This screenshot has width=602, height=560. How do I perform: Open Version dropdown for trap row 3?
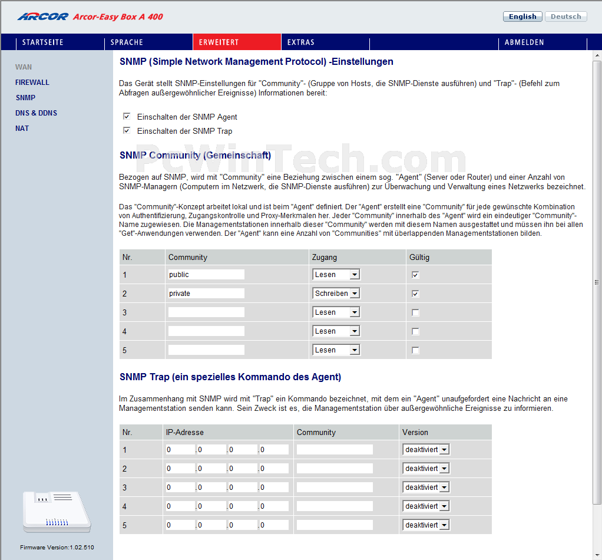tap(426, 487)
